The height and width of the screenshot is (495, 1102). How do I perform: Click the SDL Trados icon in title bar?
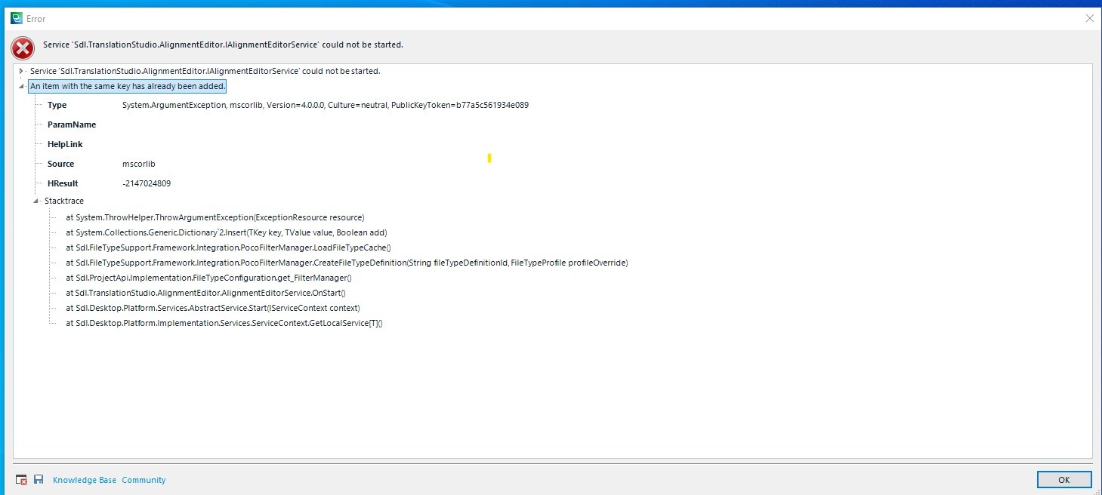pyautogui.click(x=16, y=18)
